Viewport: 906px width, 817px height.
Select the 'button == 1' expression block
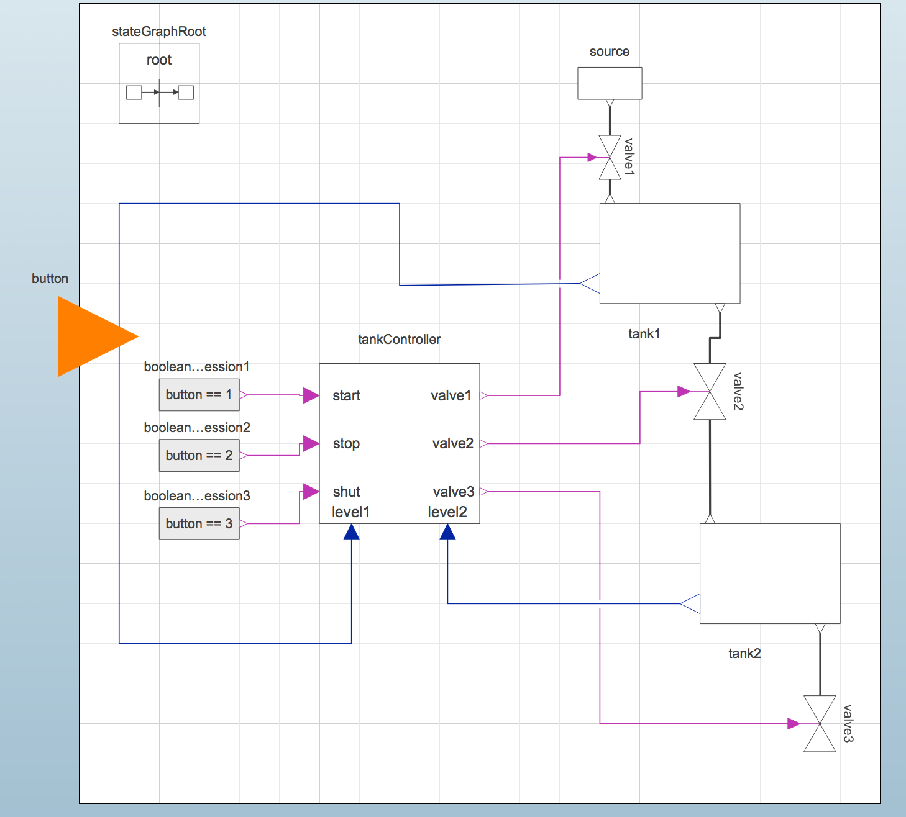point(199,395)
